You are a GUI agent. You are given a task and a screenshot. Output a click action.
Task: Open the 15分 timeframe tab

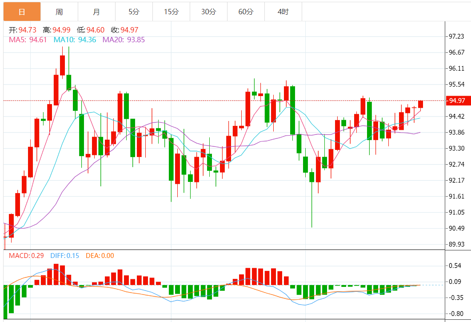point(171,12)
